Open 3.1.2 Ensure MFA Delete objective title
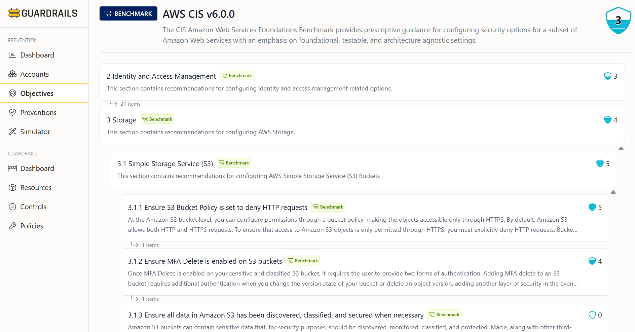This screenshot has width=635, height=332. (205, 261)
